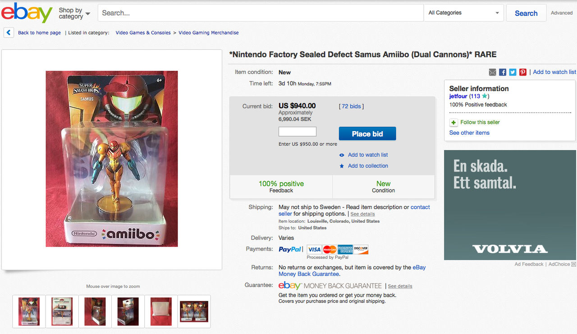Click the star next to jetfour's feedback score

(485, 96)
